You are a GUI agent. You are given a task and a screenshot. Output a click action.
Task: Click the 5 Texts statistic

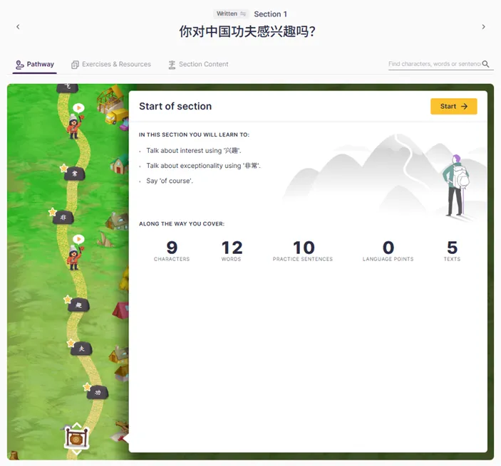[x=452, y=251]
